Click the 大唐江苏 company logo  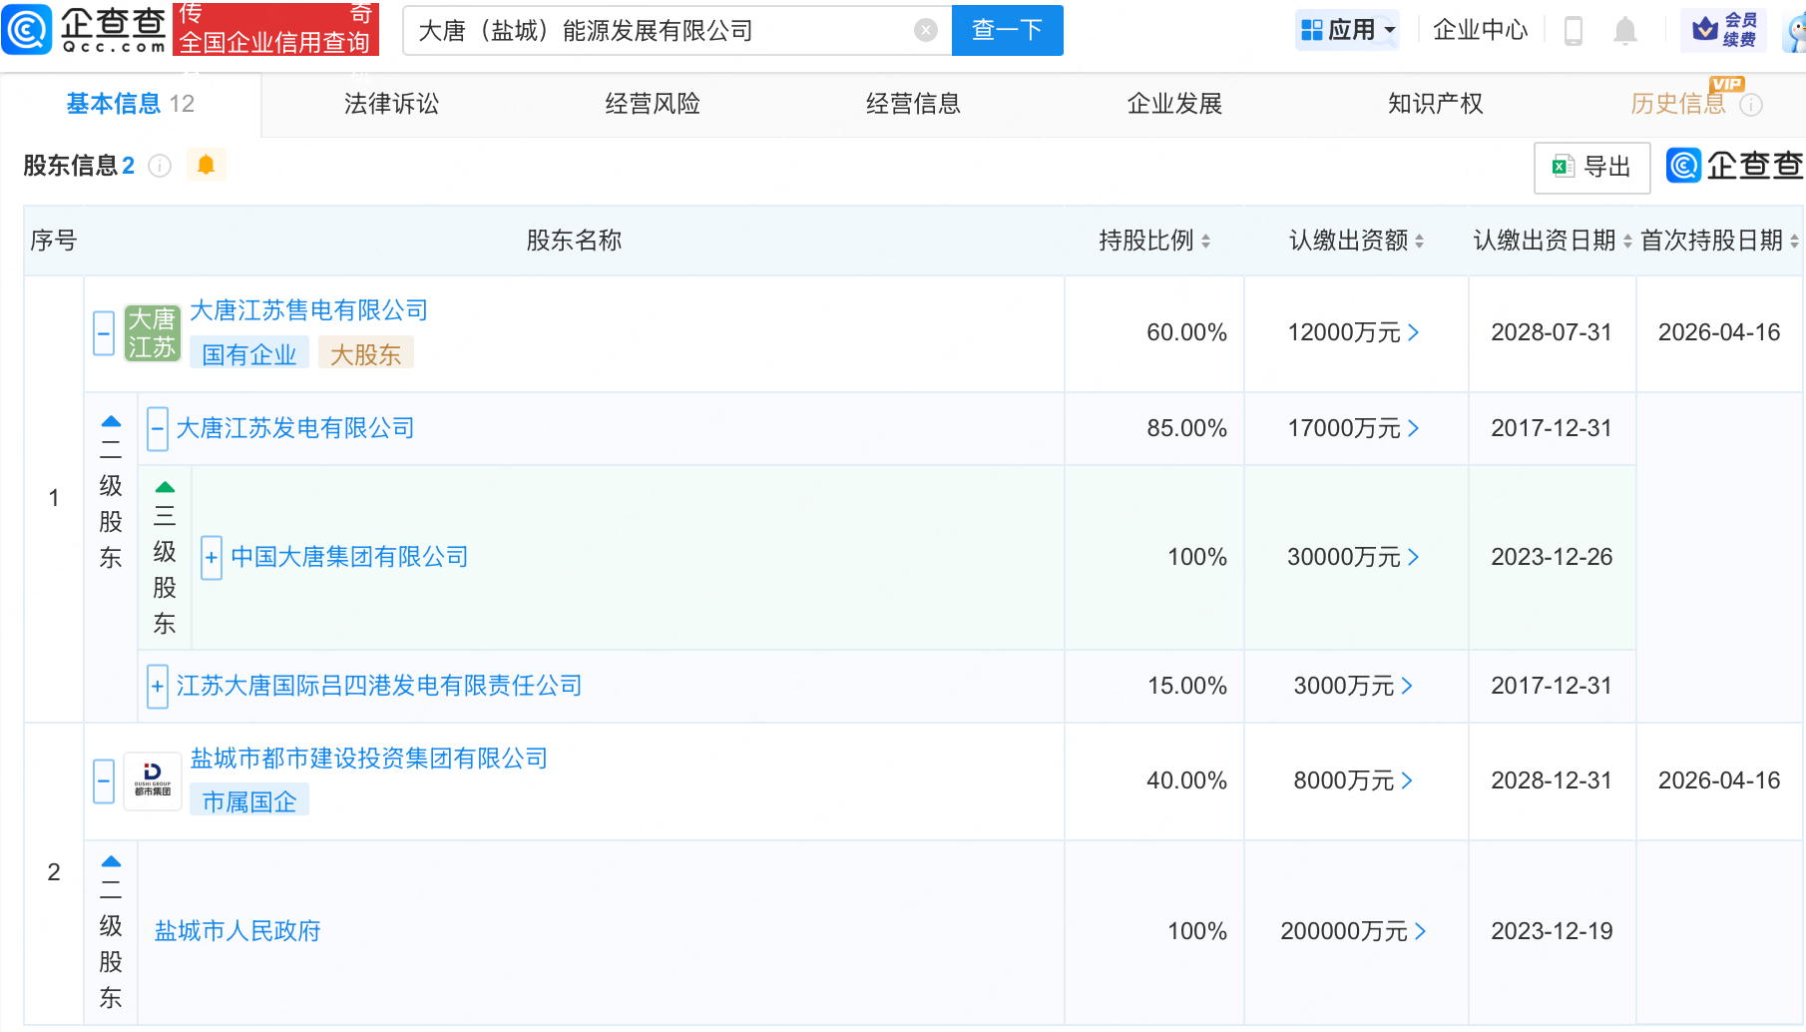pyautogui.click(x=152, y=333)
